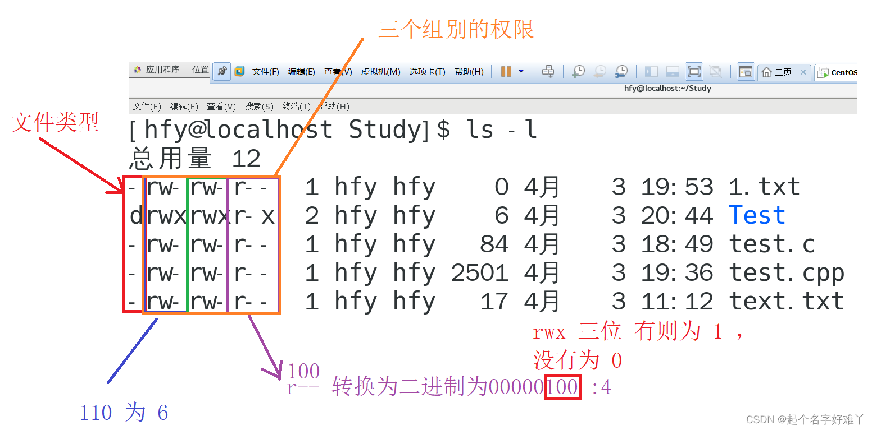The image size is (872, 430).
Task: Click the time 18:49
Action: coord(677,244)
